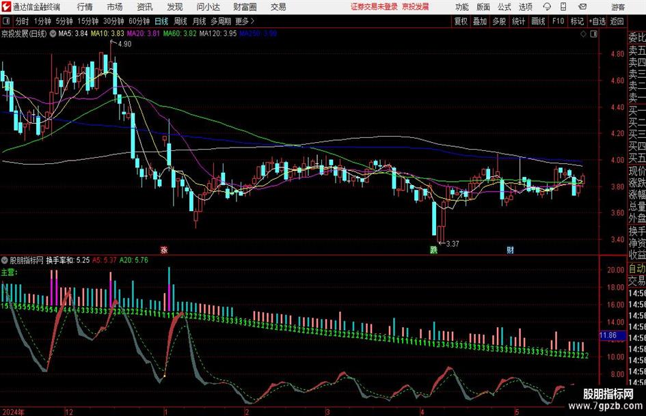Click the red 京投发展 stock name link
646x416 pixels.
[x=416, y=7]
